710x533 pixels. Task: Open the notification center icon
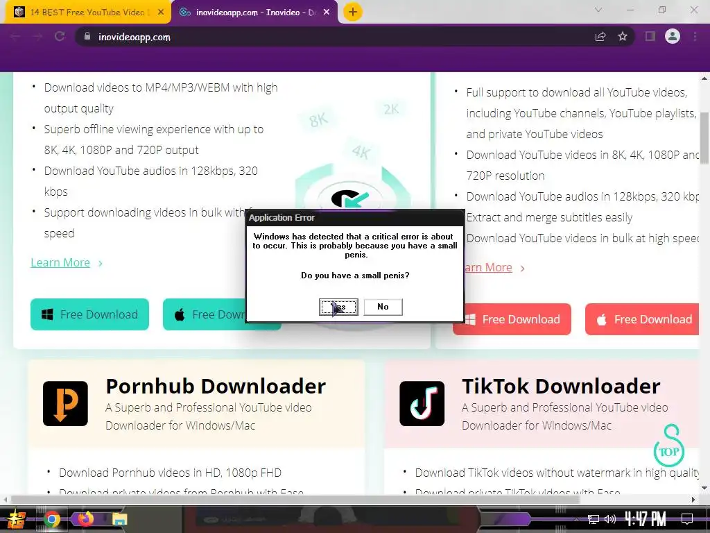[687, 519]
